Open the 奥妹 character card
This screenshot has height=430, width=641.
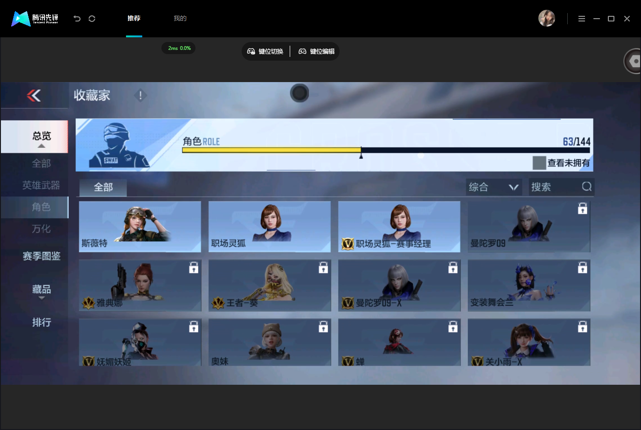click(270, 342)
